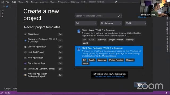Open the File menu
Image resolution: width=170 pixels, height=95 pixels.
7,2
